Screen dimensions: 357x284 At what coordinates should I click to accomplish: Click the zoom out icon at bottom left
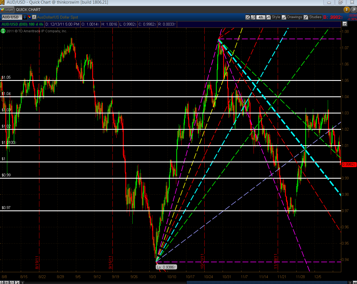pos(12,282)
